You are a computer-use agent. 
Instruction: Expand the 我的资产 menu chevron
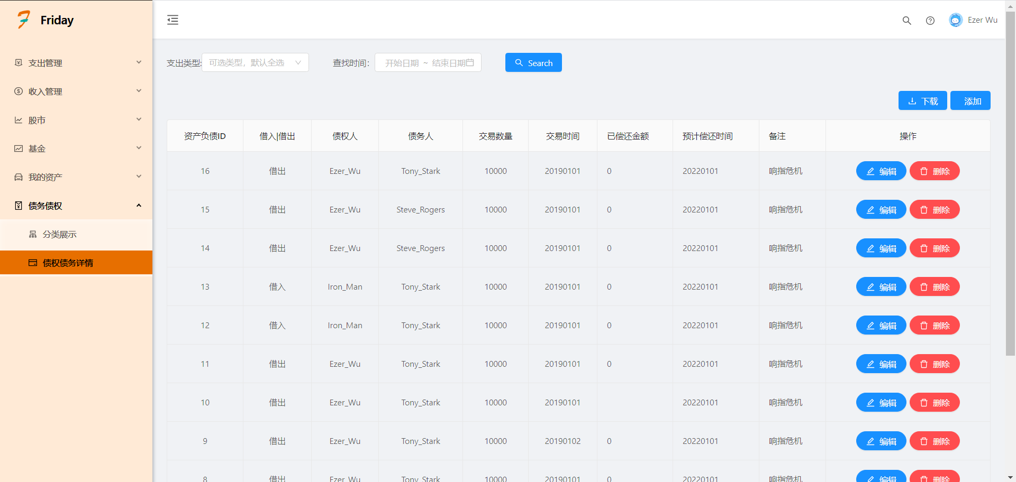click(x=139, y=177)
